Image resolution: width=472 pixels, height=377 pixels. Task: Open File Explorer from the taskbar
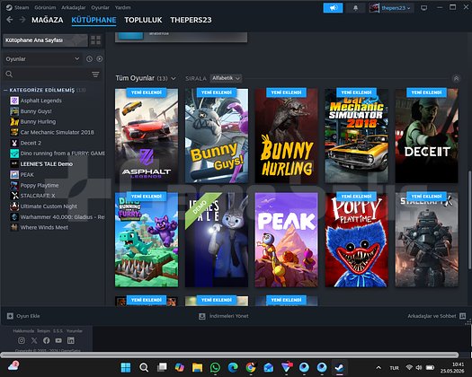point(197,367)
